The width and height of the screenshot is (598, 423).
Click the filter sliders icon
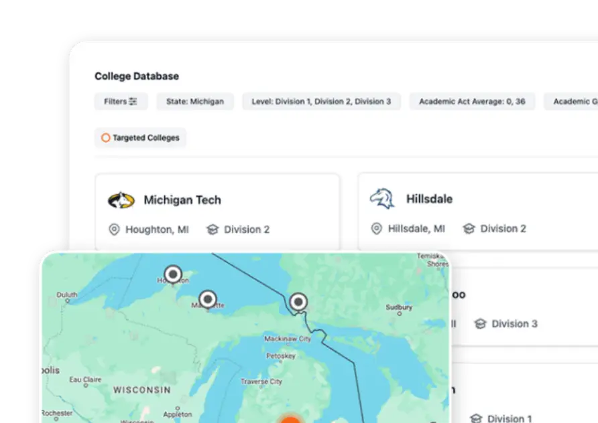pyautogui.click(x=133, y=102)
